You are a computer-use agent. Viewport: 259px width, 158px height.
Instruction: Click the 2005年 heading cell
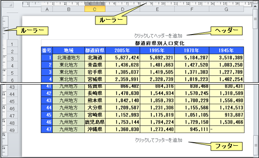tap(122, 50)
